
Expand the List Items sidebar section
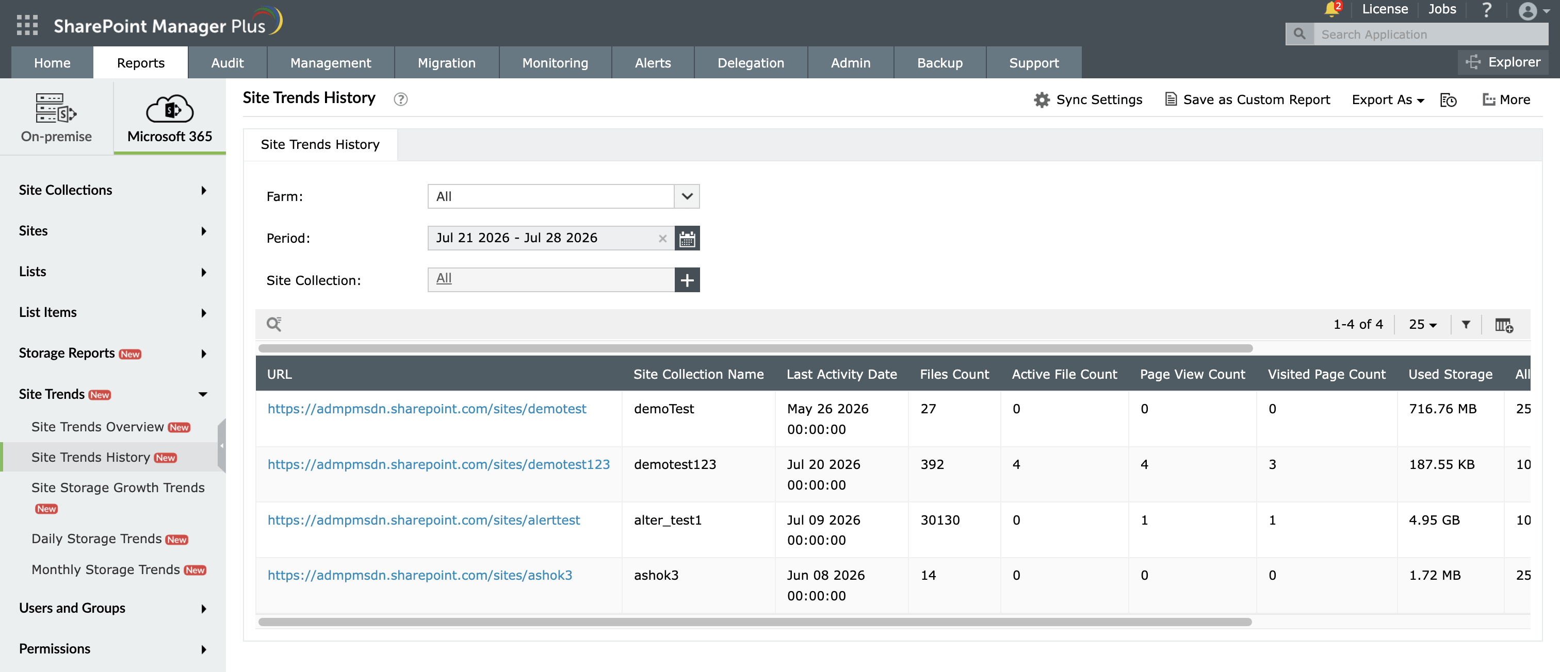[112, 313]
